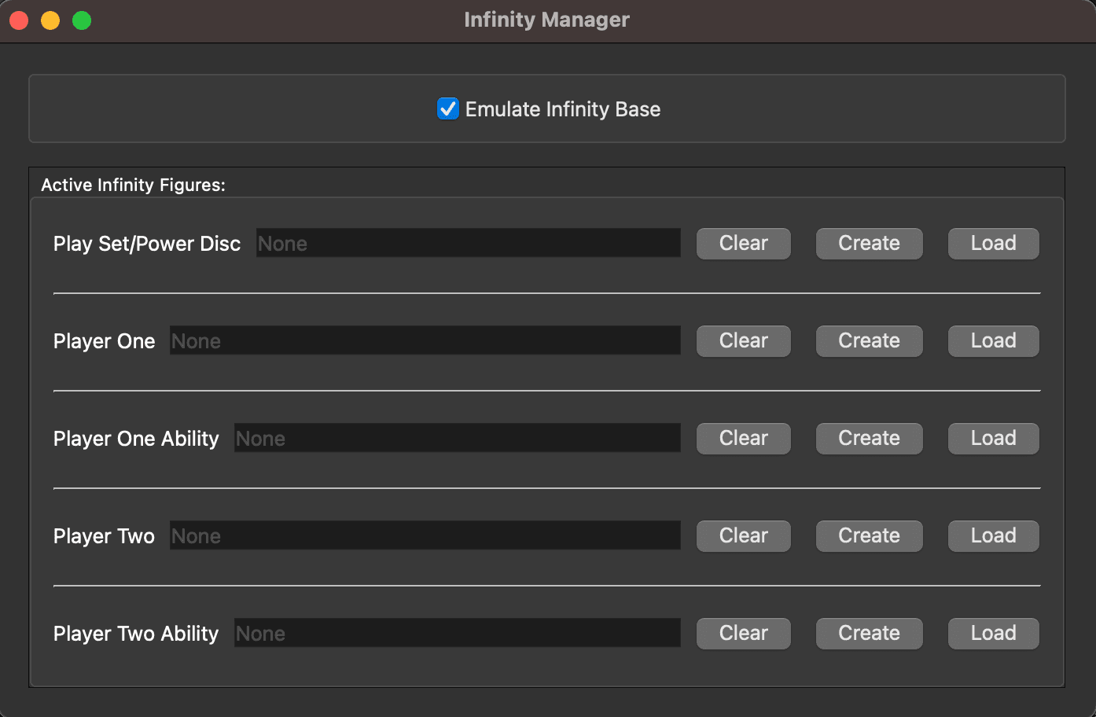Create a Player One figure
The width and height of the screenshot is (1096, 717).
pyautogui.click(x=870, y=341)
